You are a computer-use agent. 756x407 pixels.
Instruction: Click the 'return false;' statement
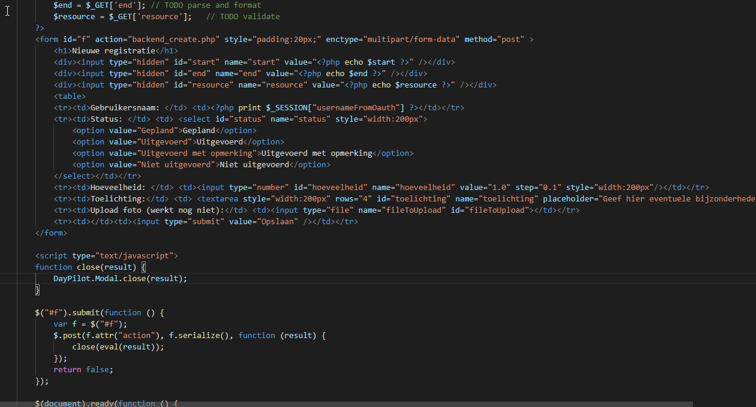point(83,369)
